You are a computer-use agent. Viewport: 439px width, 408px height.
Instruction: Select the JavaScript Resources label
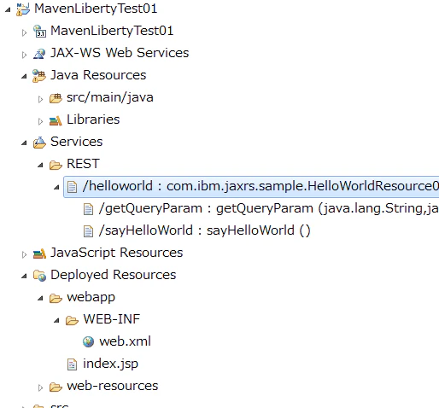point(116,253)
